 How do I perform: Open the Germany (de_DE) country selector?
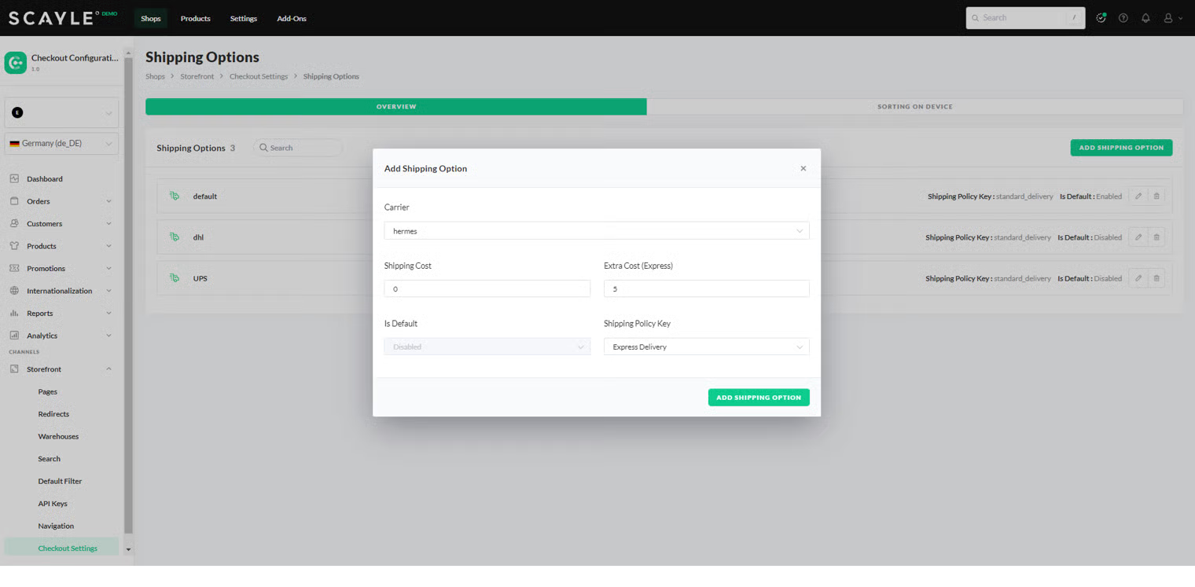[x=61, y=144]
